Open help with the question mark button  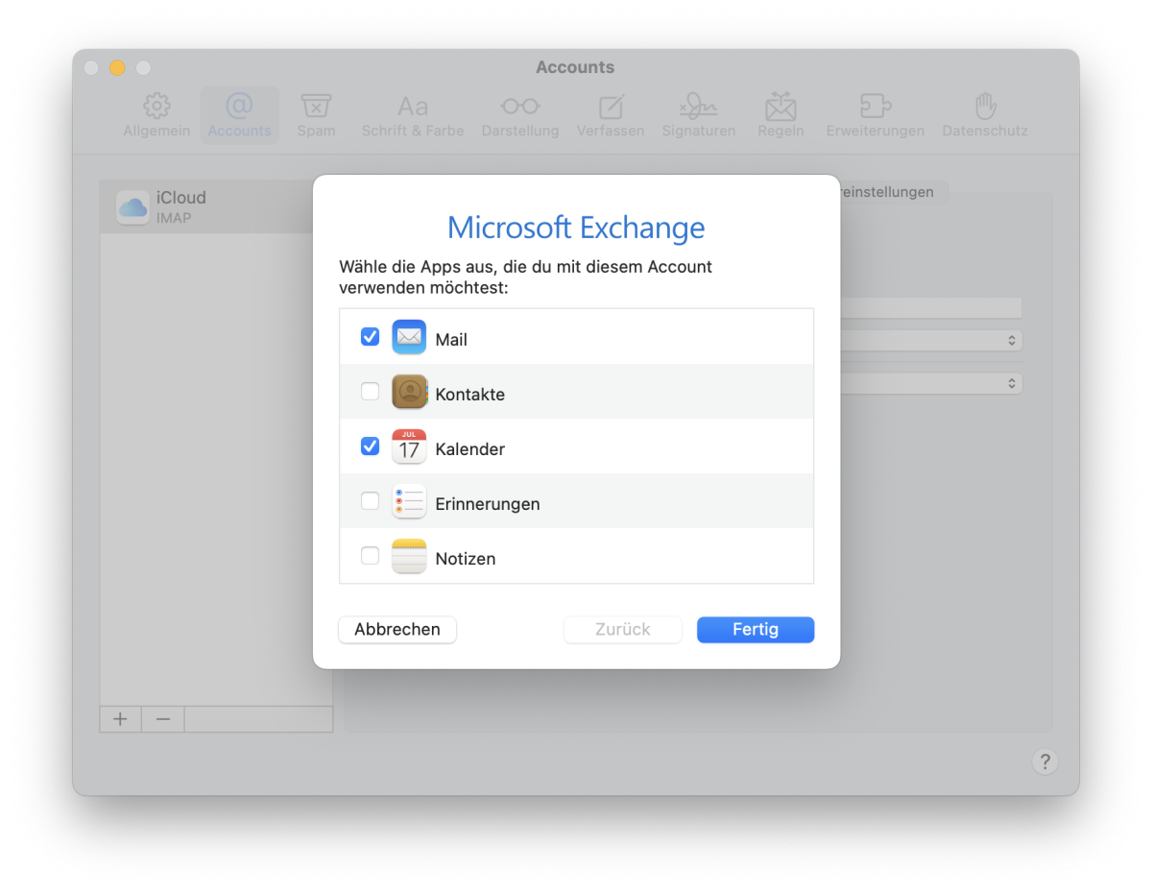[x=1044, y=761]
